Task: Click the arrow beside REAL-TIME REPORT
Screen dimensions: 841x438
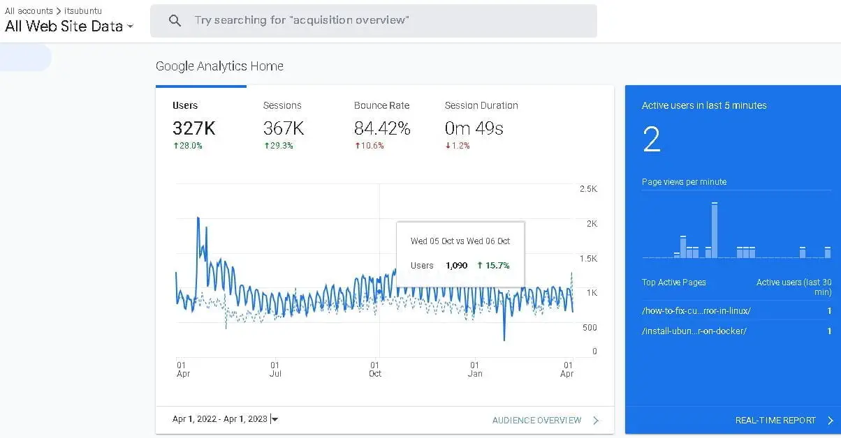Action: (x=831, y=421)
